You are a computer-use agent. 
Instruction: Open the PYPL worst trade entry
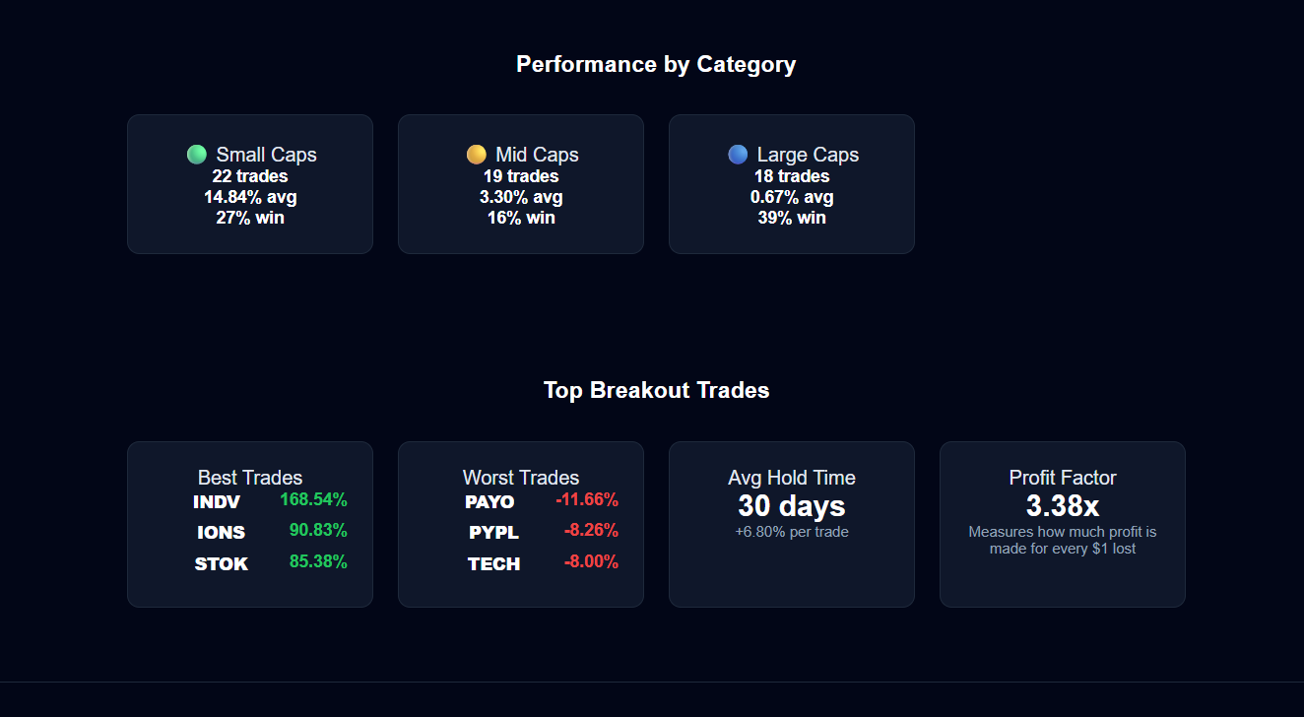click(493, 533)
